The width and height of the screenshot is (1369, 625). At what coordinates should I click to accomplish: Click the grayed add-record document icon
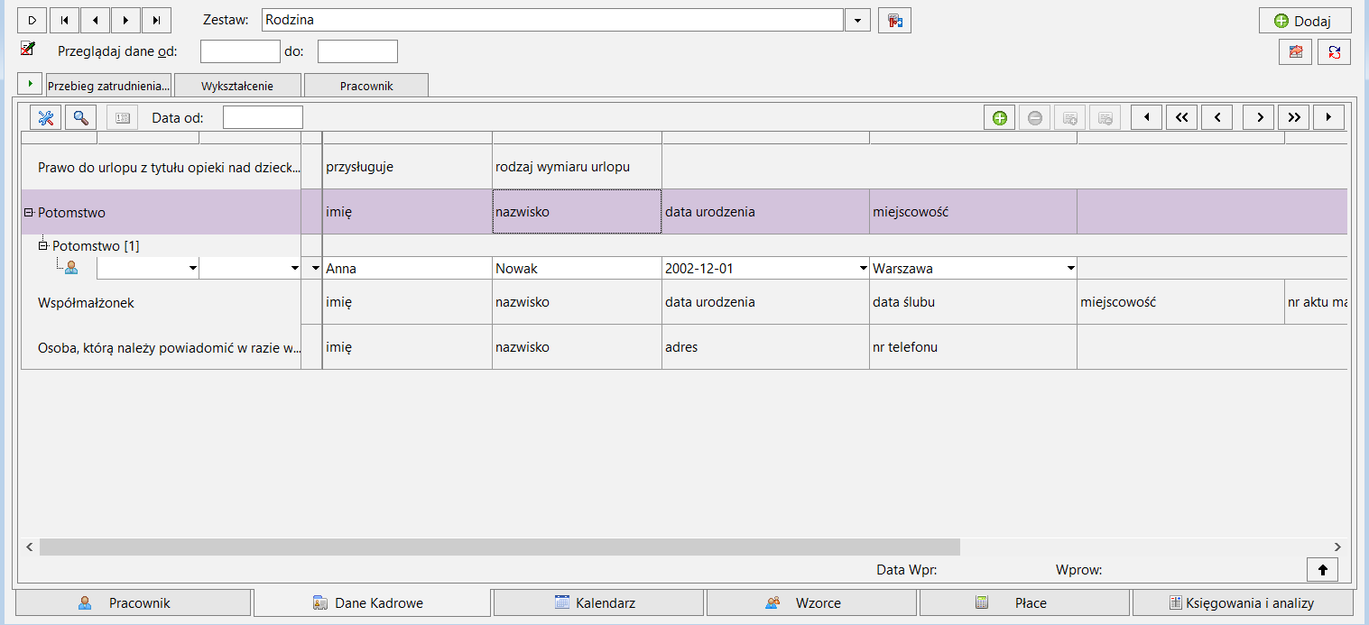[x=1070, y=117]
